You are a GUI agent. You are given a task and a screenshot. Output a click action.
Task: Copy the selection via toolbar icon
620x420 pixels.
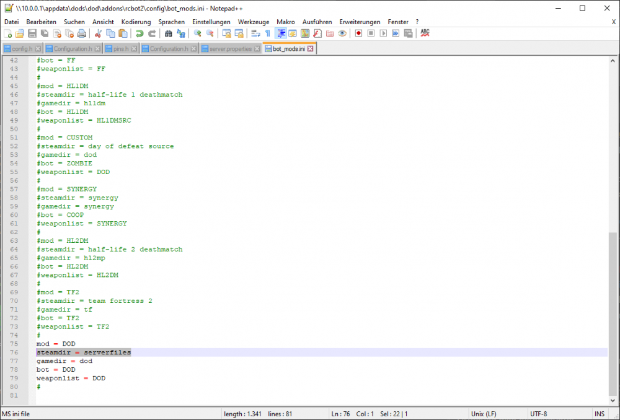[111, 33]
